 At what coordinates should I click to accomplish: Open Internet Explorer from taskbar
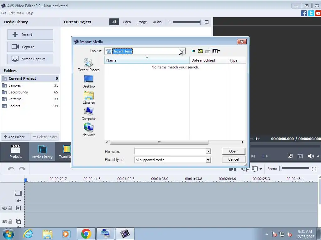[x=28, y=234]
